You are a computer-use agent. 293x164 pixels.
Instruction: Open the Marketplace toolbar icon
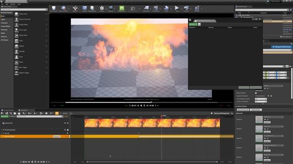92,8
